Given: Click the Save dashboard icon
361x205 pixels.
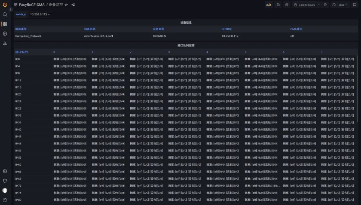Looking at the screenshot, I should (278, 5).
